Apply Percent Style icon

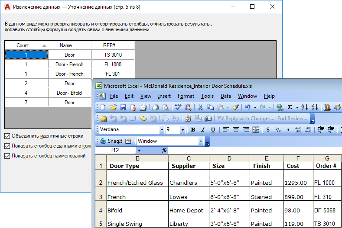tap(278, 130)
